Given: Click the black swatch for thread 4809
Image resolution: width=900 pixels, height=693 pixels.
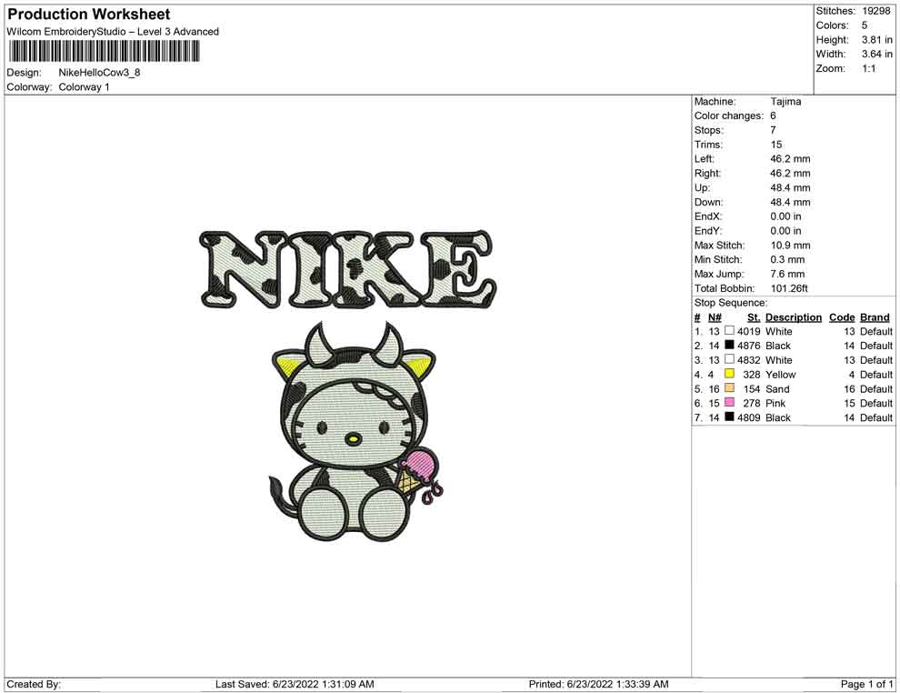Looking at the screenshot, I should [x=729, y=417].
